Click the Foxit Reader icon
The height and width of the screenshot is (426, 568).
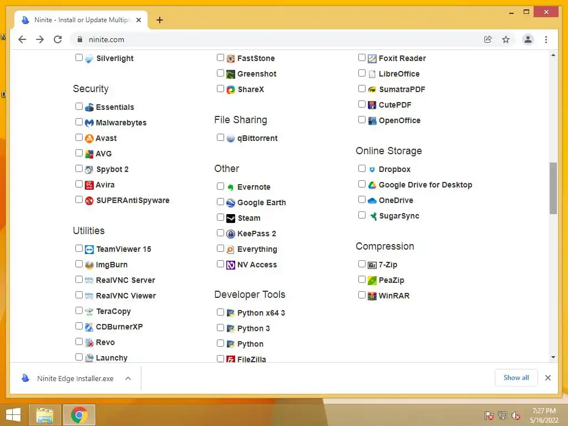(x=372, y=58)
